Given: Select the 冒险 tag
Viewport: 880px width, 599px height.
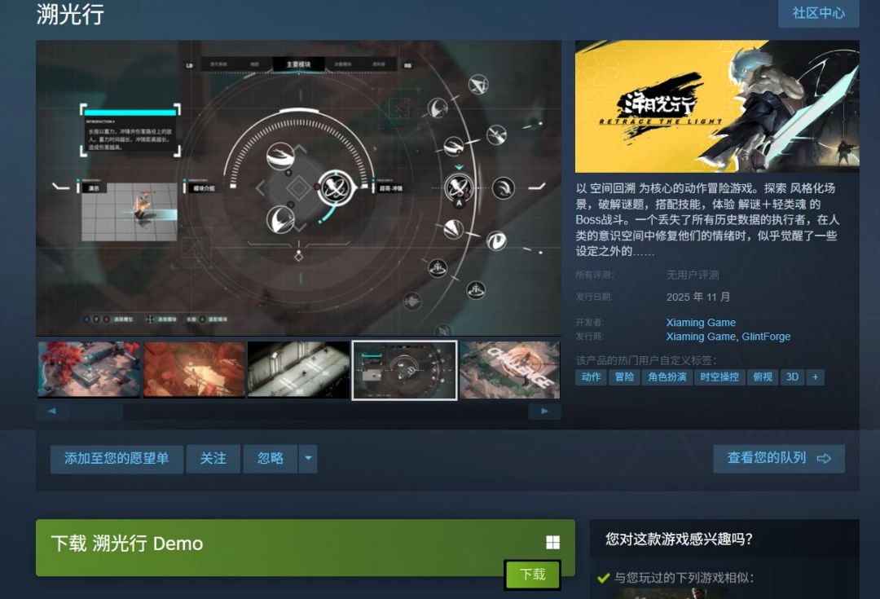Looking at the screenshot, I should 625,377.
